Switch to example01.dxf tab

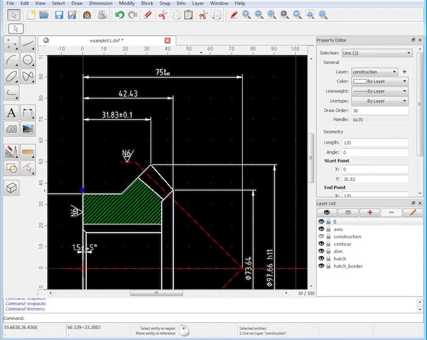coord(107,41)
